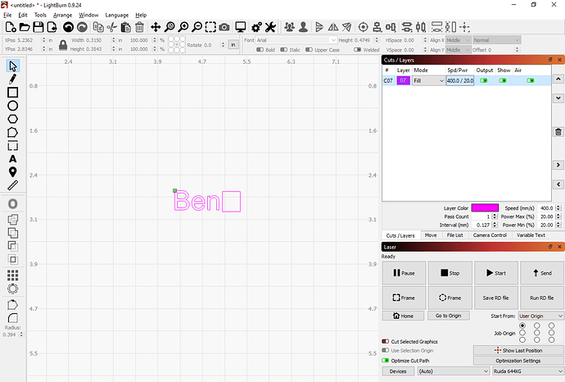Screen dimensions: 565x382
Task: Disable Optimize Cut Path switch
Action: coord(385,361)
